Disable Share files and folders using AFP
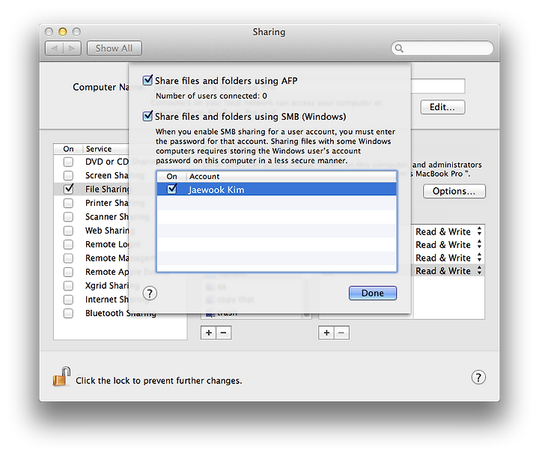 [147, 80]
